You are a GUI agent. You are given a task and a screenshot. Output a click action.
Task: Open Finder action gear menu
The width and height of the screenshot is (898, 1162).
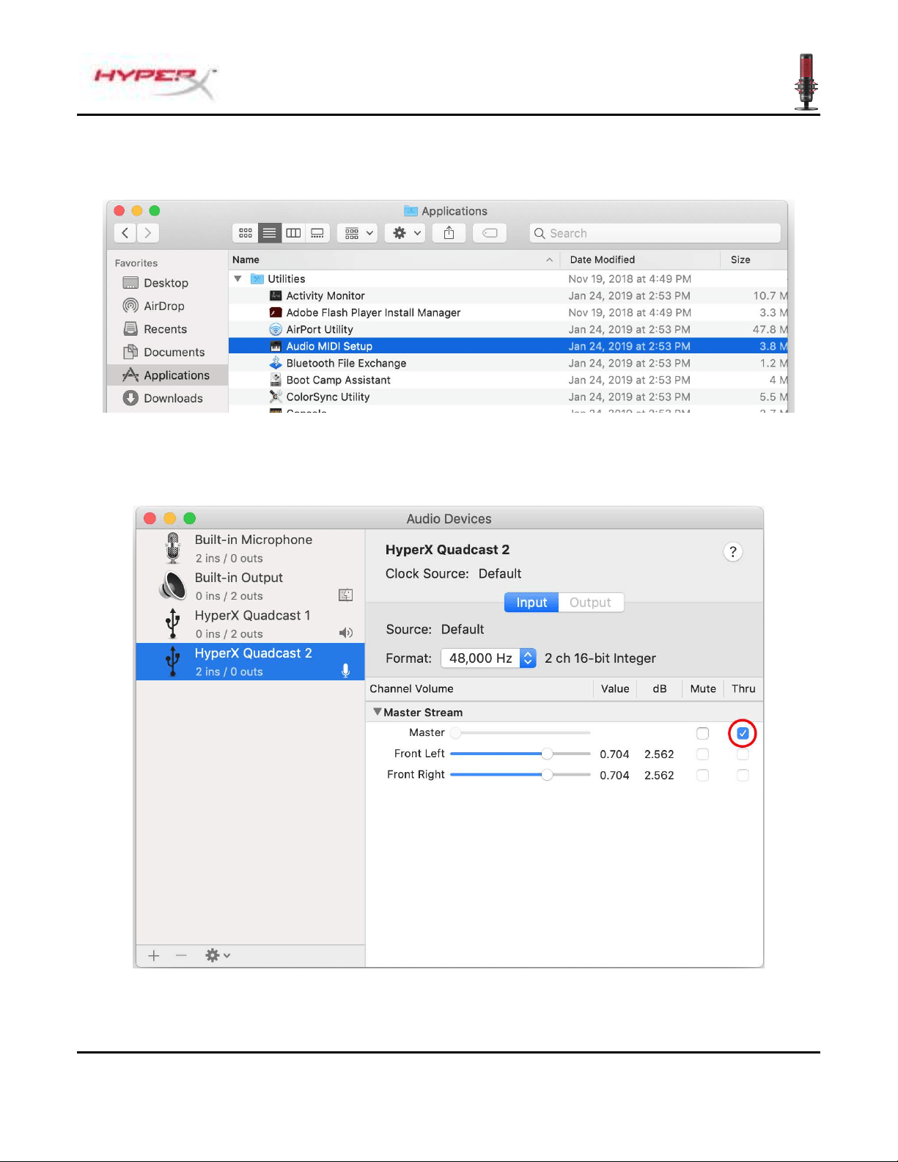pos(407,233)
